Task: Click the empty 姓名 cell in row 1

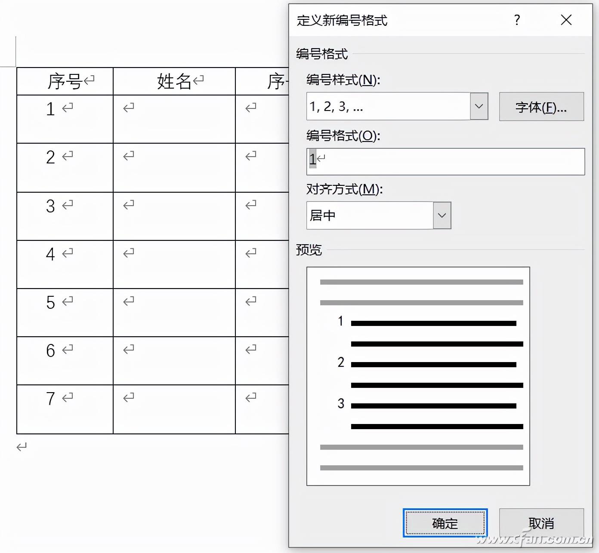Action: [x=174, y=119]
